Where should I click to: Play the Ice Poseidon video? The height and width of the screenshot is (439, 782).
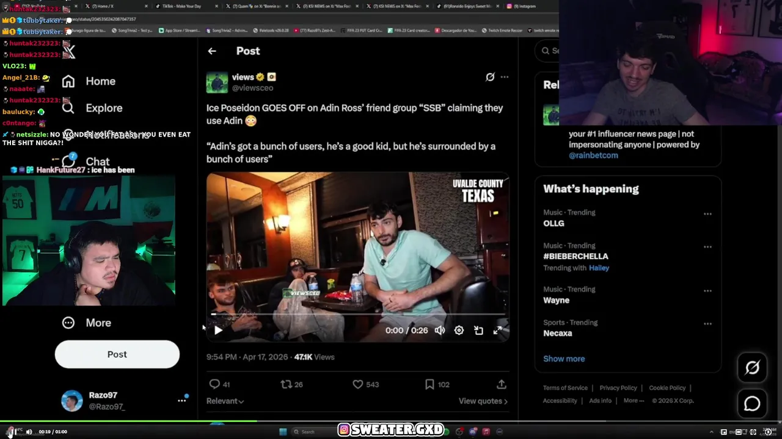point(218,330)
